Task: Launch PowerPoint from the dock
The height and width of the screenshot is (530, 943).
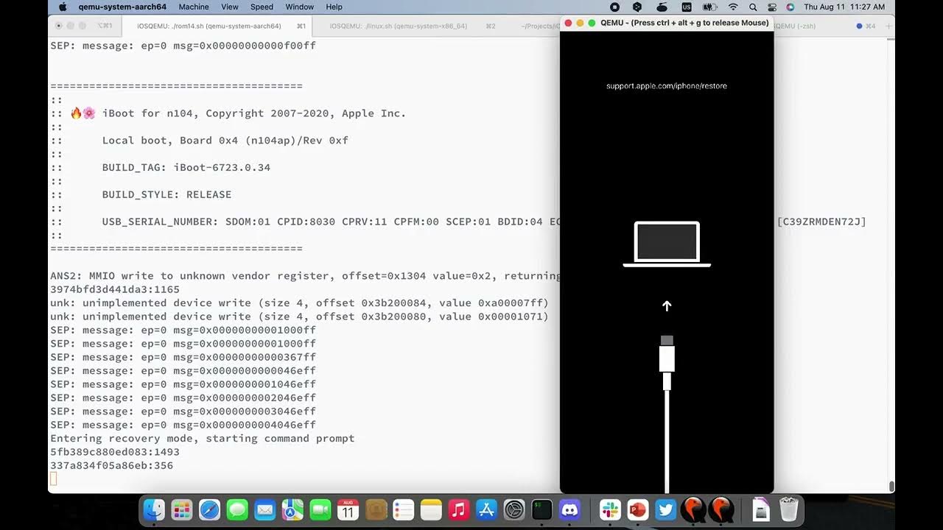Action: click(x=638, y=509)
